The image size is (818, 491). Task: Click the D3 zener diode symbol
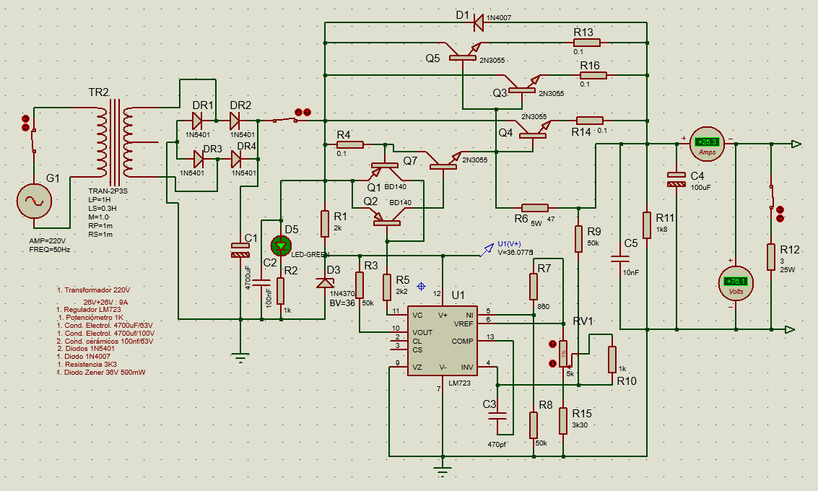325,282
